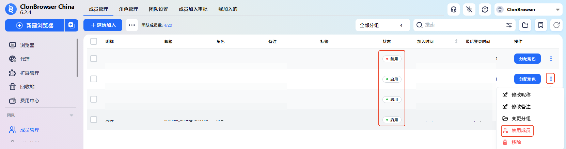Click 分配角色 in the 禁用 row
The image size is (566, 149).
point(527,59)
